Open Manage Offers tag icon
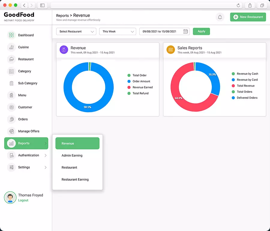The image size is (270, 231). click(x=11, y=131)
